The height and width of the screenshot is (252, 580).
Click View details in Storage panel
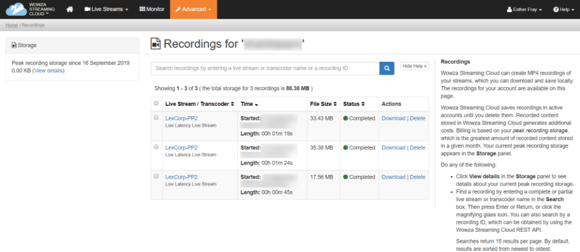(48, 70)
